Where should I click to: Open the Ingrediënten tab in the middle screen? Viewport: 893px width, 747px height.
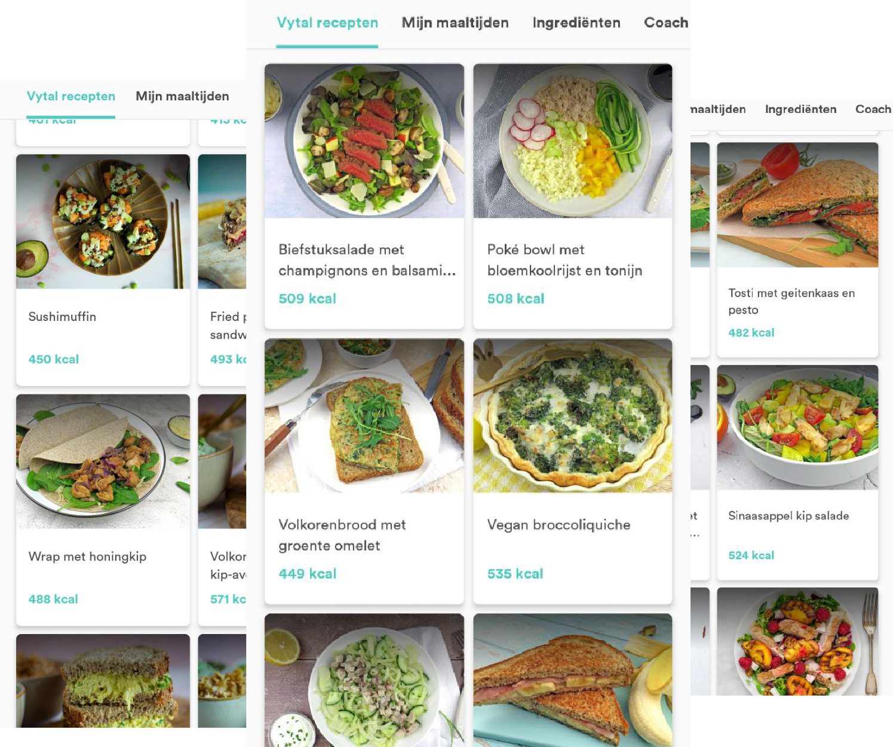point(576,23)
